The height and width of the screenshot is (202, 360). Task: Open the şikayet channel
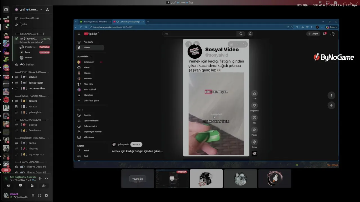tap(33, 125)
